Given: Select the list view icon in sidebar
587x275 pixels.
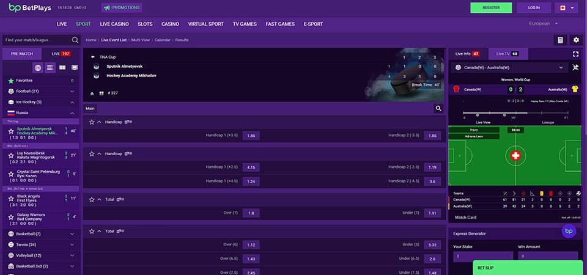Looking at the screenshot, I should [x=50, y=68].
